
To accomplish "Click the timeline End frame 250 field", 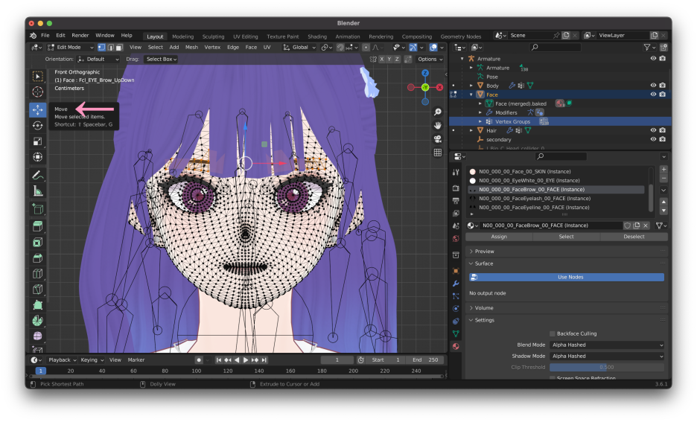I will pos(425,360).
